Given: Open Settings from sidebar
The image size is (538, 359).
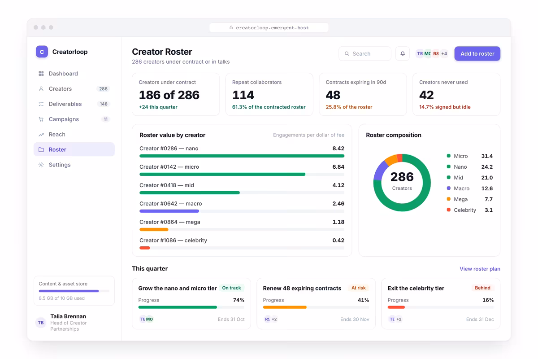Looking at the screenshot, I should [74, 165].
